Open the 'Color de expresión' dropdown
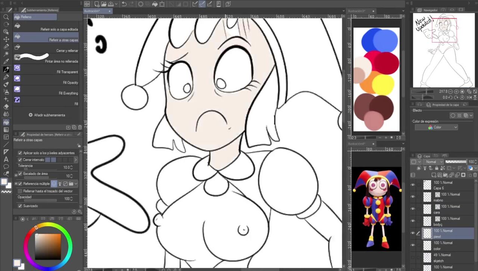The image size is (478, 271). (x=436, y=127)
